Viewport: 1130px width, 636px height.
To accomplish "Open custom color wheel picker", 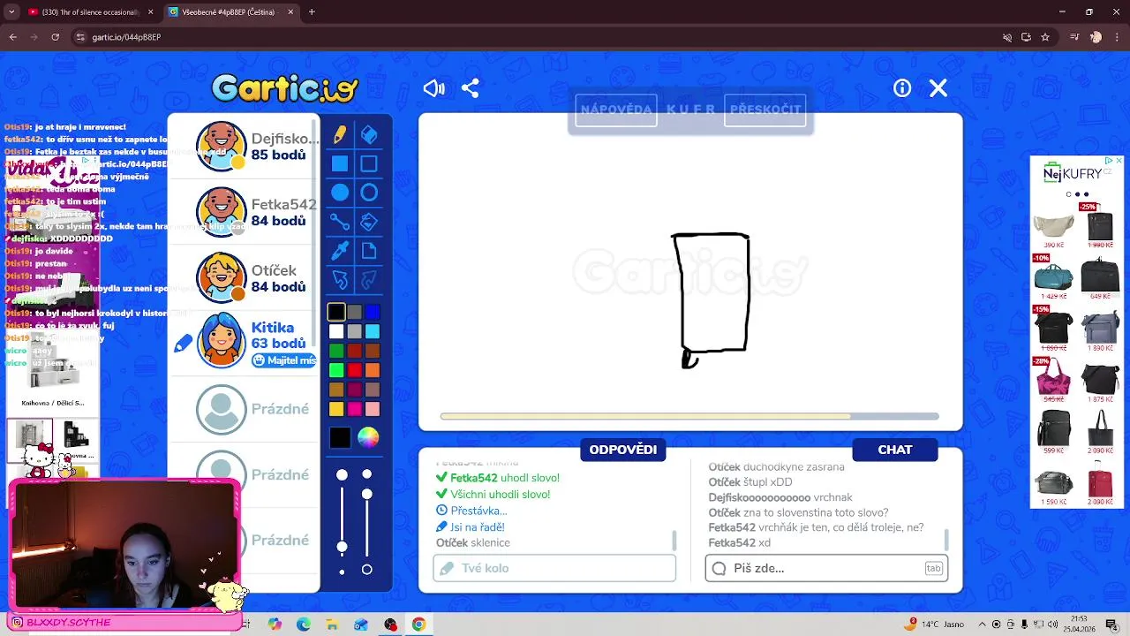I will pyautogui.click(x=368, y=437).
